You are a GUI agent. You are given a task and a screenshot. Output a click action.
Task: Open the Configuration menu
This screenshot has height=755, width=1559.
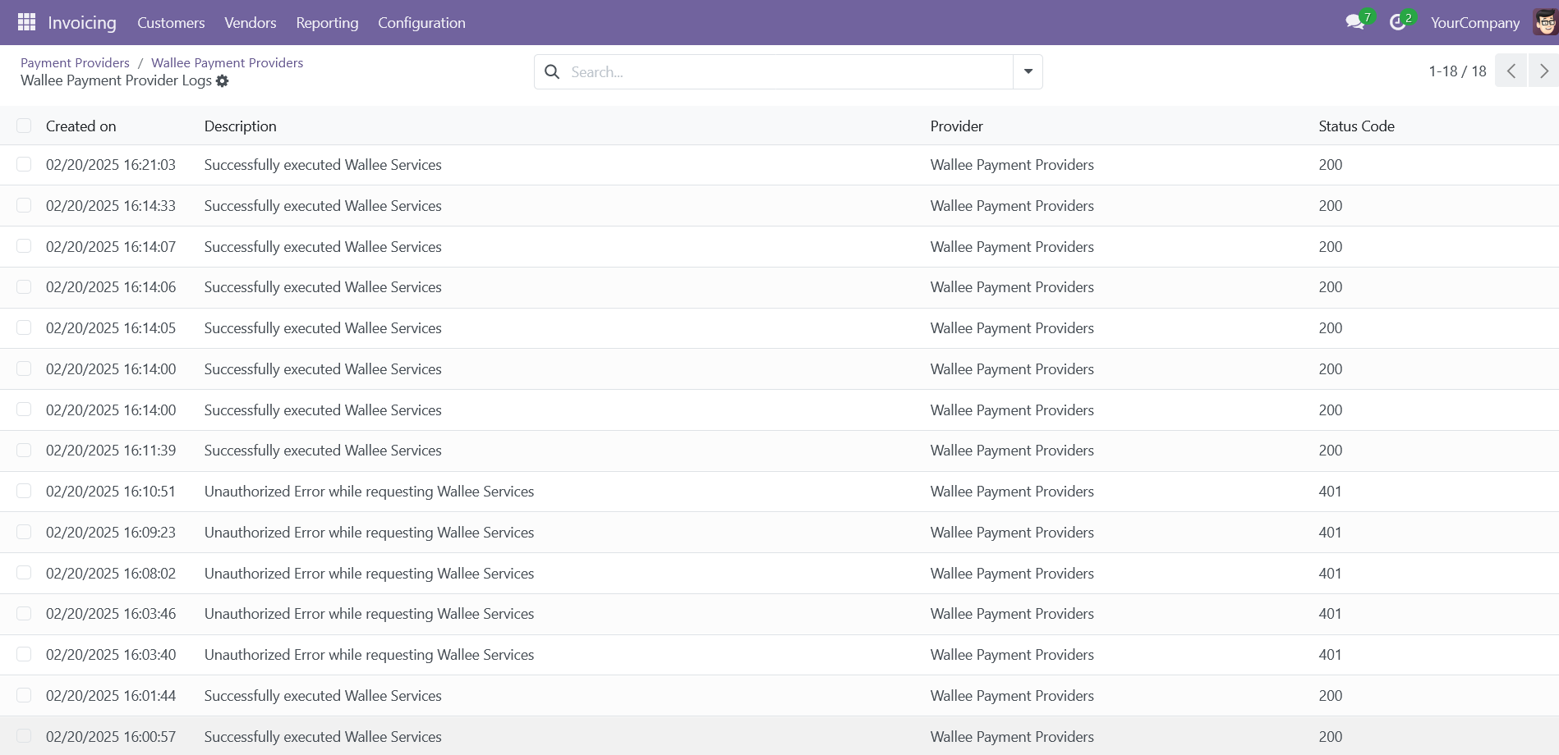click(x=421, y=23)
